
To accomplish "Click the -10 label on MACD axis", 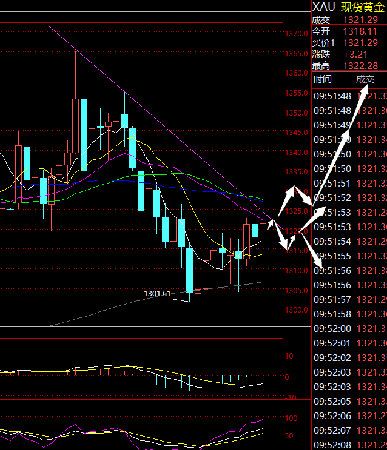I will 290,397.
